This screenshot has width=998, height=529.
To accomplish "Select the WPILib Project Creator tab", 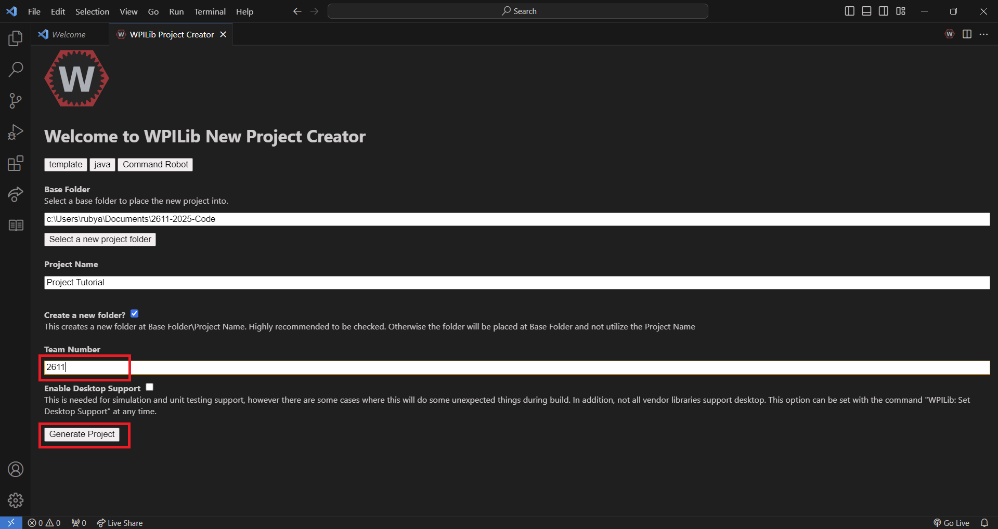I will pos(172,34).
